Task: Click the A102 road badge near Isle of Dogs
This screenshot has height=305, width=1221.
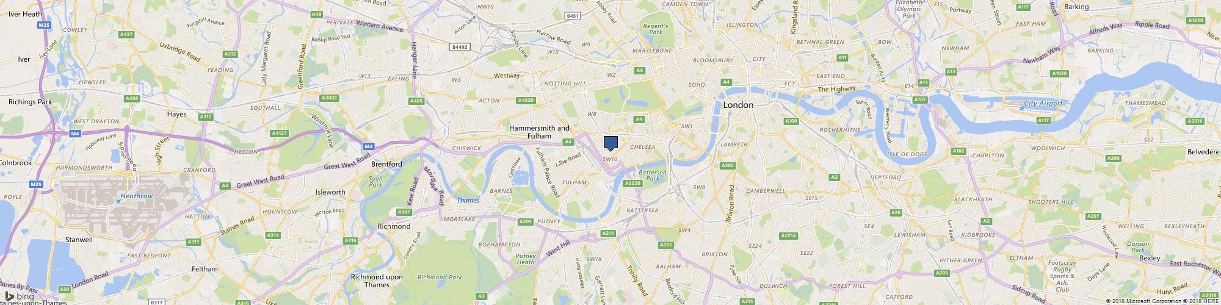Action: (958, 151)
